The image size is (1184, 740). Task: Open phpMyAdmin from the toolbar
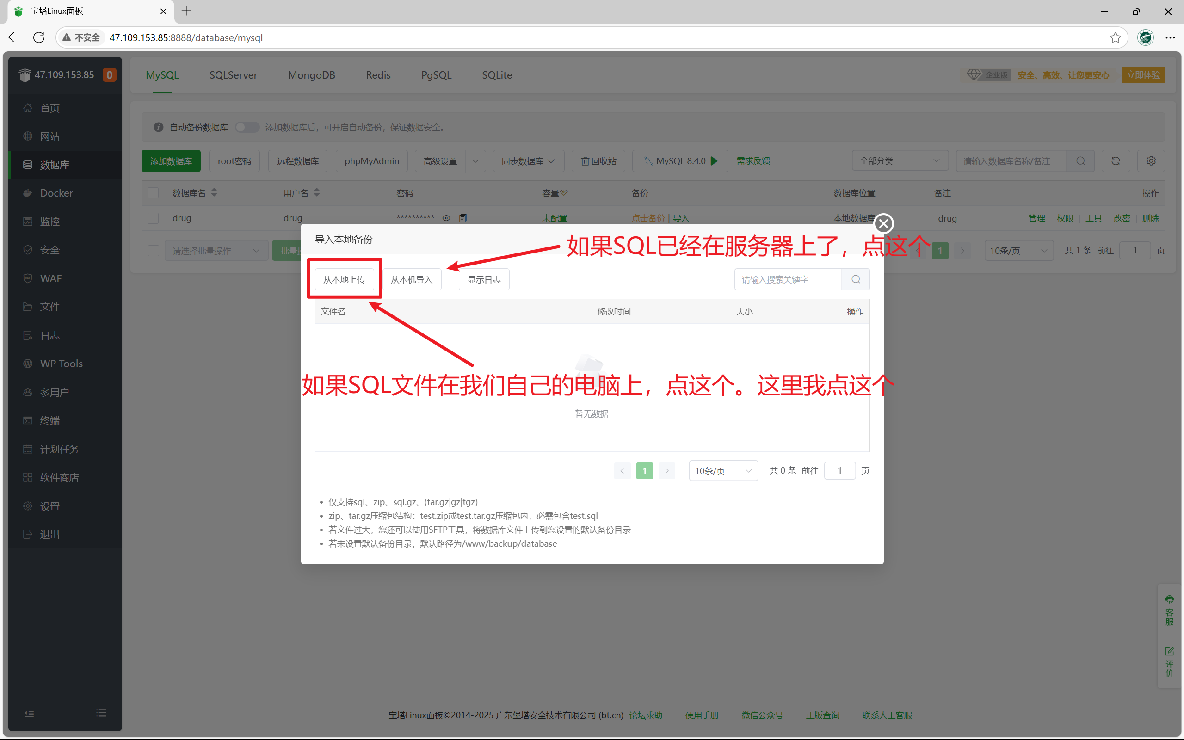point(371,160)
